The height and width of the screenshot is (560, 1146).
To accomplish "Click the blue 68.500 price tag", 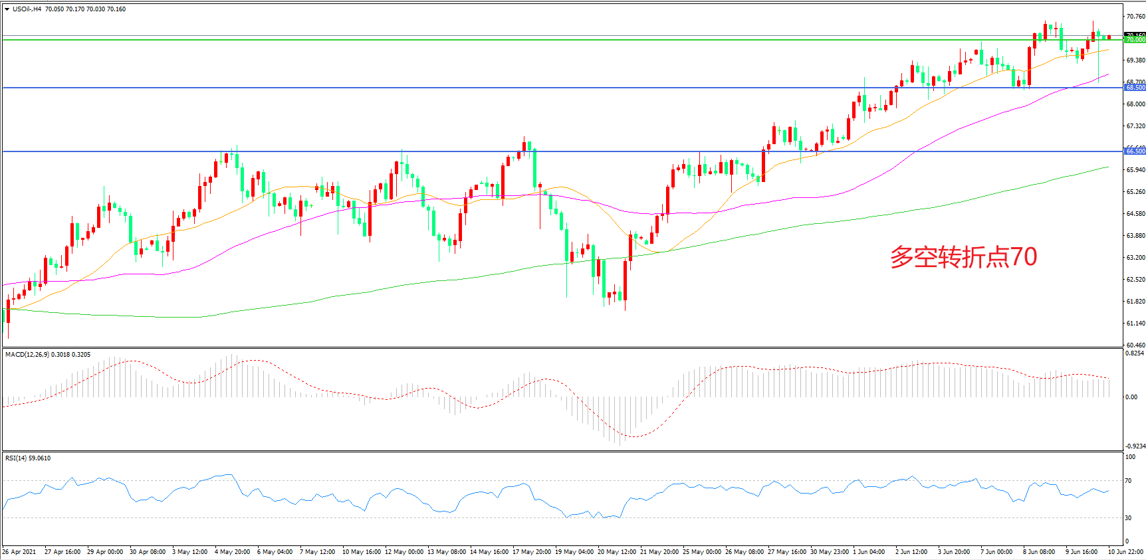I will [x=1135, y=88].
